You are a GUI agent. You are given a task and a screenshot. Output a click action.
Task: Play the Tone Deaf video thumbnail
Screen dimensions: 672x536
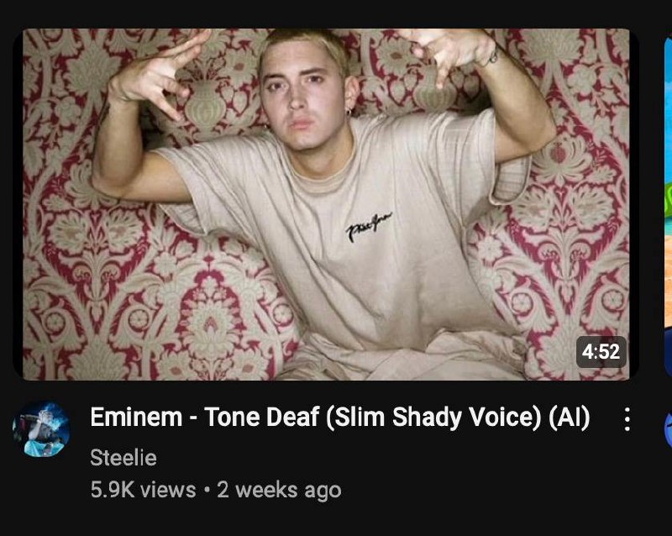point(326,204)
